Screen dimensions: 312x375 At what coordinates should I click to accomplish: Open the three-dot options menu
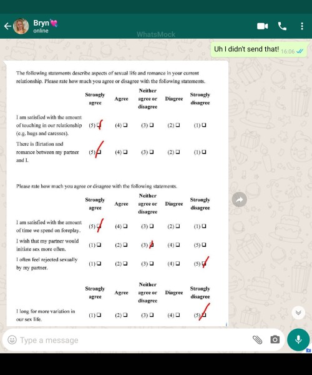(302, 26)
